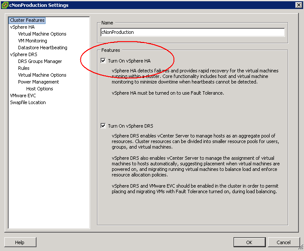Click the vSphere cluster icon in the title bar
Screen dimensions: 304x251
5,5
